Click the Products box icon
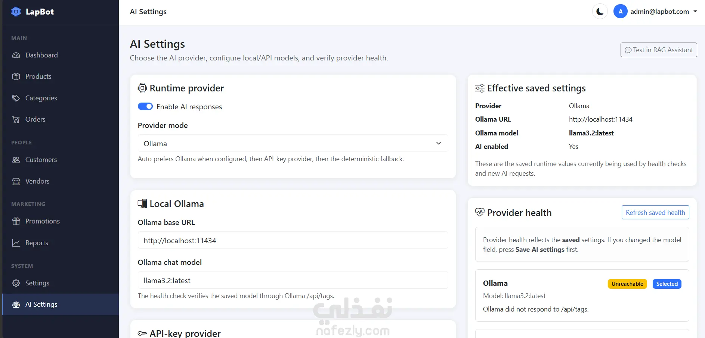The width and height of the screenshot is (705, 338). pos(16,76)
